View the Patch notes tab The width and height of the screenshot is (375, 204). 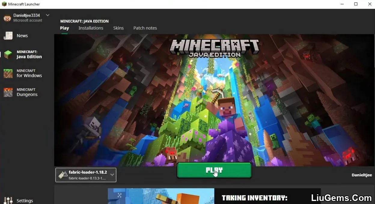(145, 28)
